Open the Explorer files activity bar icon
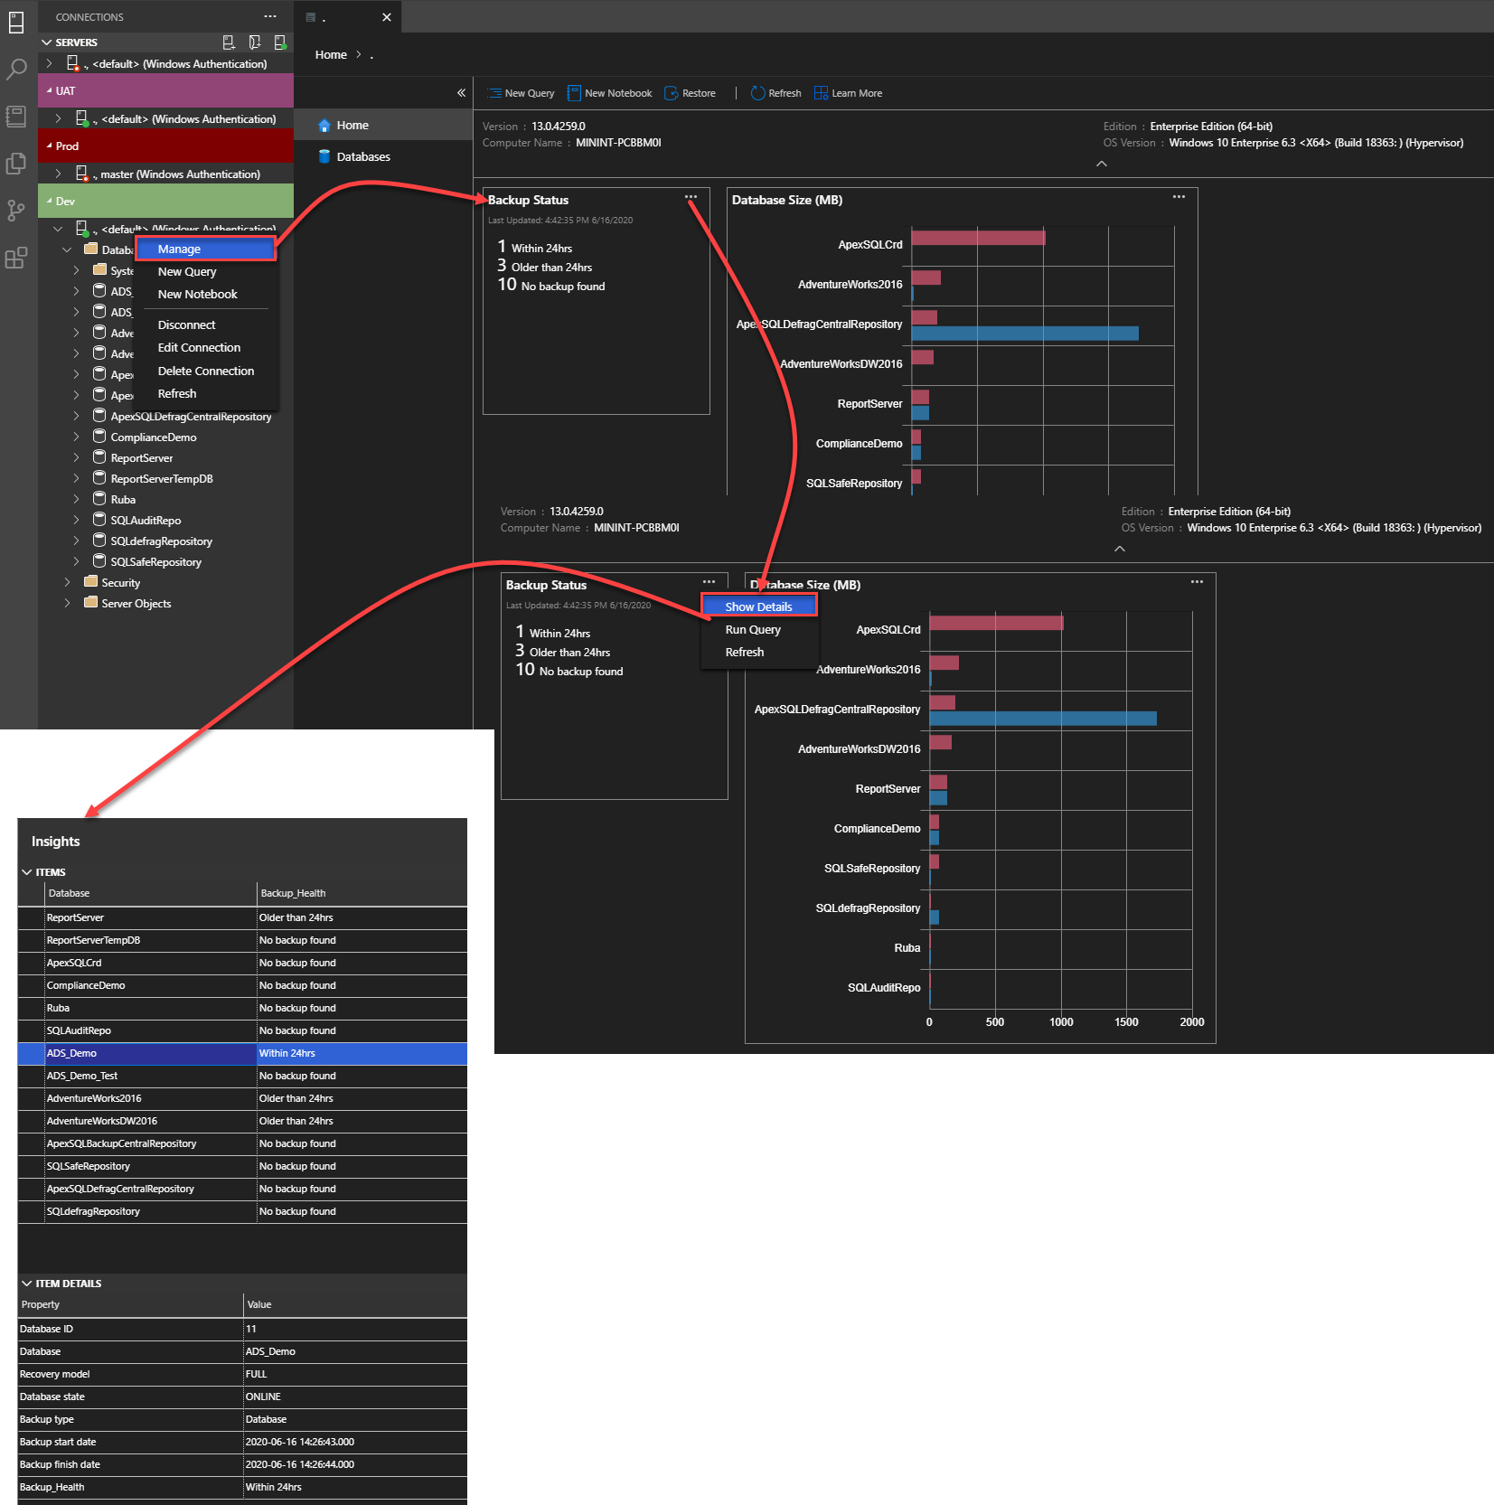The height and width of the screenshot is (1505, 1494). tap(16, 164)
